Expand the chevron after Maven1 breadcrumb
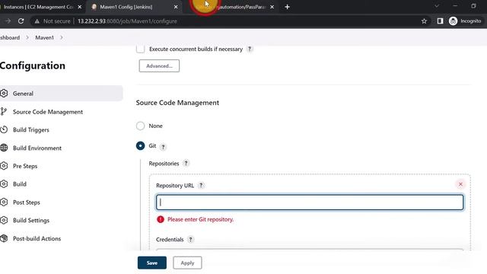487x274 pixels. (62, 37)
